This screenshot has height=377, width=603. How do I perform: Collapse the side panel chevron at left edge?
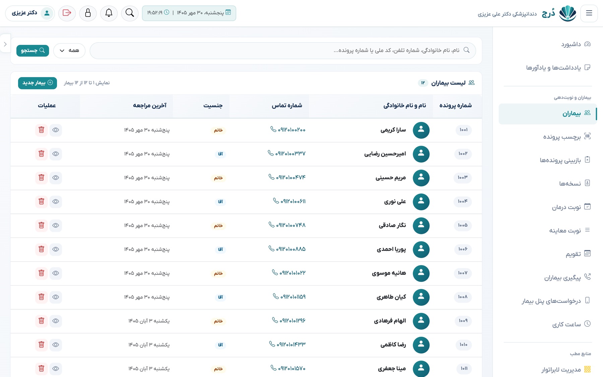pyautogui.click(x=5, y=44)
